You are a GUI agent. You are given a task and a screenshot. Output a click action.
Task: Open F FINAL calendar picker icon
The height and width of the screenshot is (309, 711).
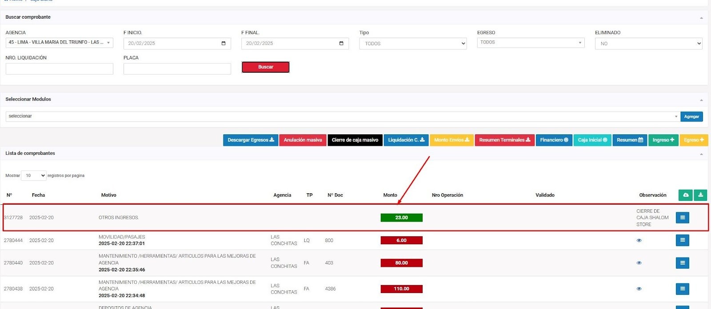pyautogui.click(x=341, y=43)
